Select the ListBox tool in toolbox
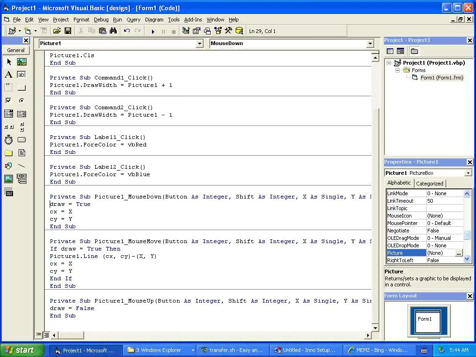The height and width of the screenshot is (357, 476). pyautogui.click(x=21, y=114)
